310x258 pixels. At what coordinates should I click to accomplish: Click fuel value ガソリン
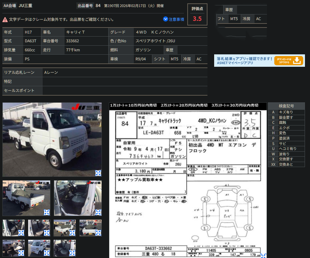pos(143,50)
